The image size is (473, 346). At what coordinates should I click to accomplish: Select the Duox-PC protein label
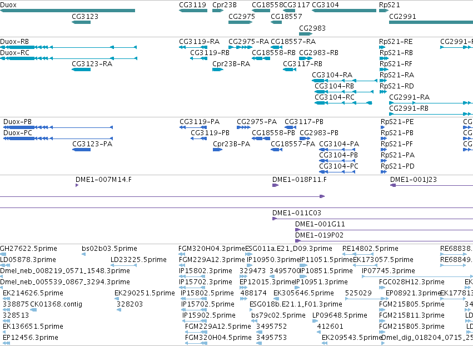pos(17,133)
